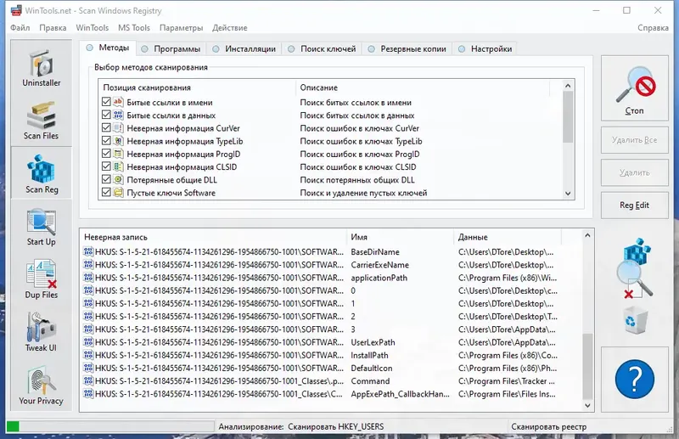Viewport: 679px width, 439px height.
Task: Open the Scan Files tool
Action: (x=41, y=121)
